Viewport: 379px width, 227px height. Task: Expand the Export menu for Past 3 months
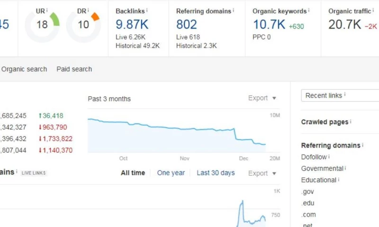262,98
